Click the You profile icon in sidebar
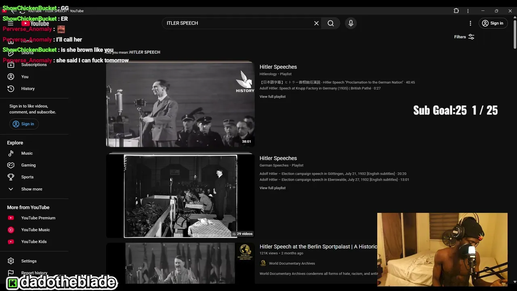 click(11, 76)
